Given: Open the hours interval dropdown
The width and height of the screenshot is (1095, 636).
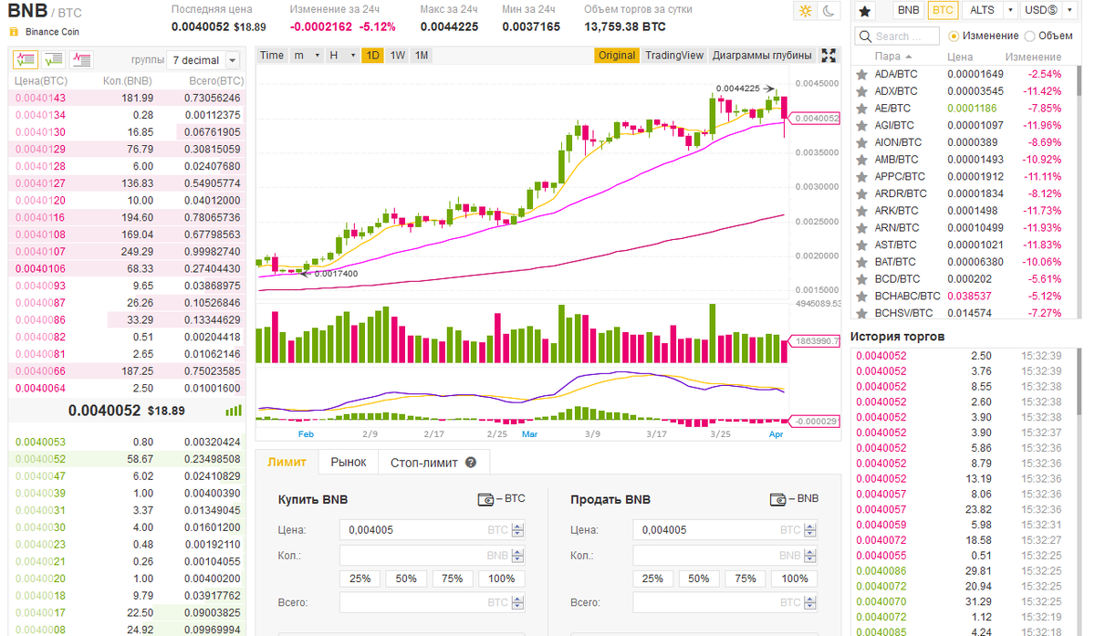Looking at the screenshot, I should point(342,56).
